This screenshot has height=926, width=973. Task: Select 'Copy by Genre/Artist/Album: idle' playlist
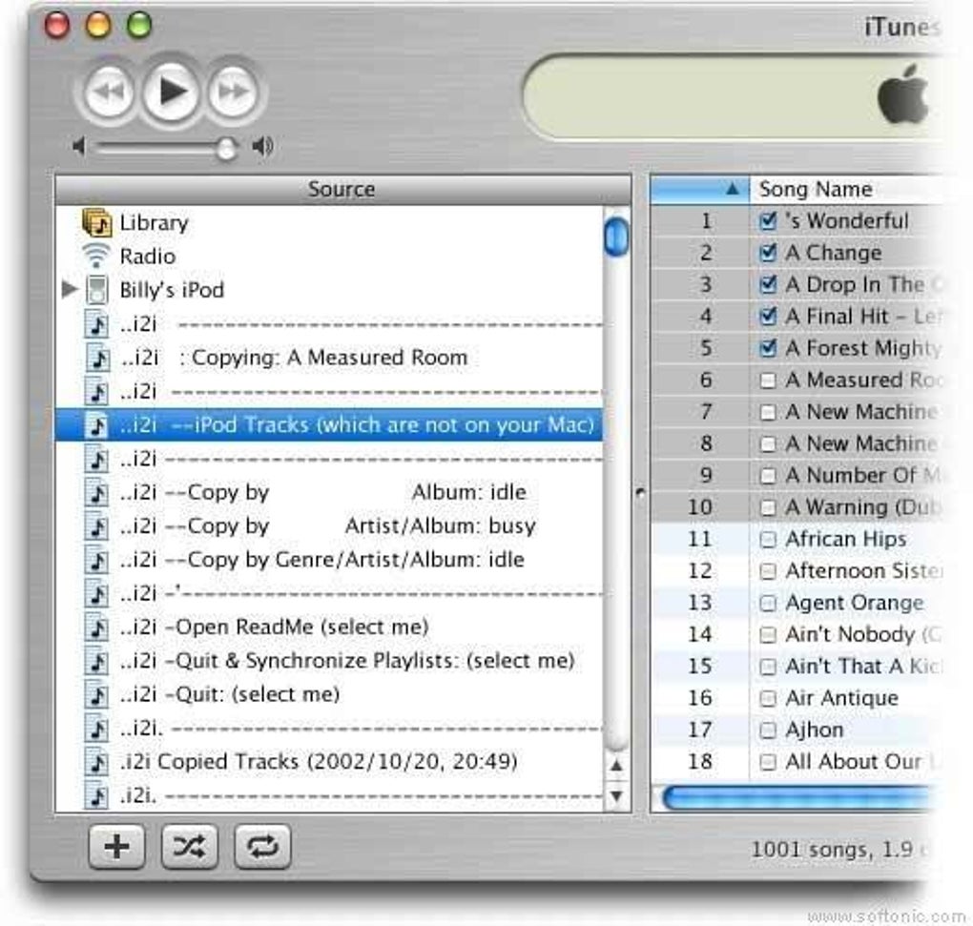tap(329, 560)
